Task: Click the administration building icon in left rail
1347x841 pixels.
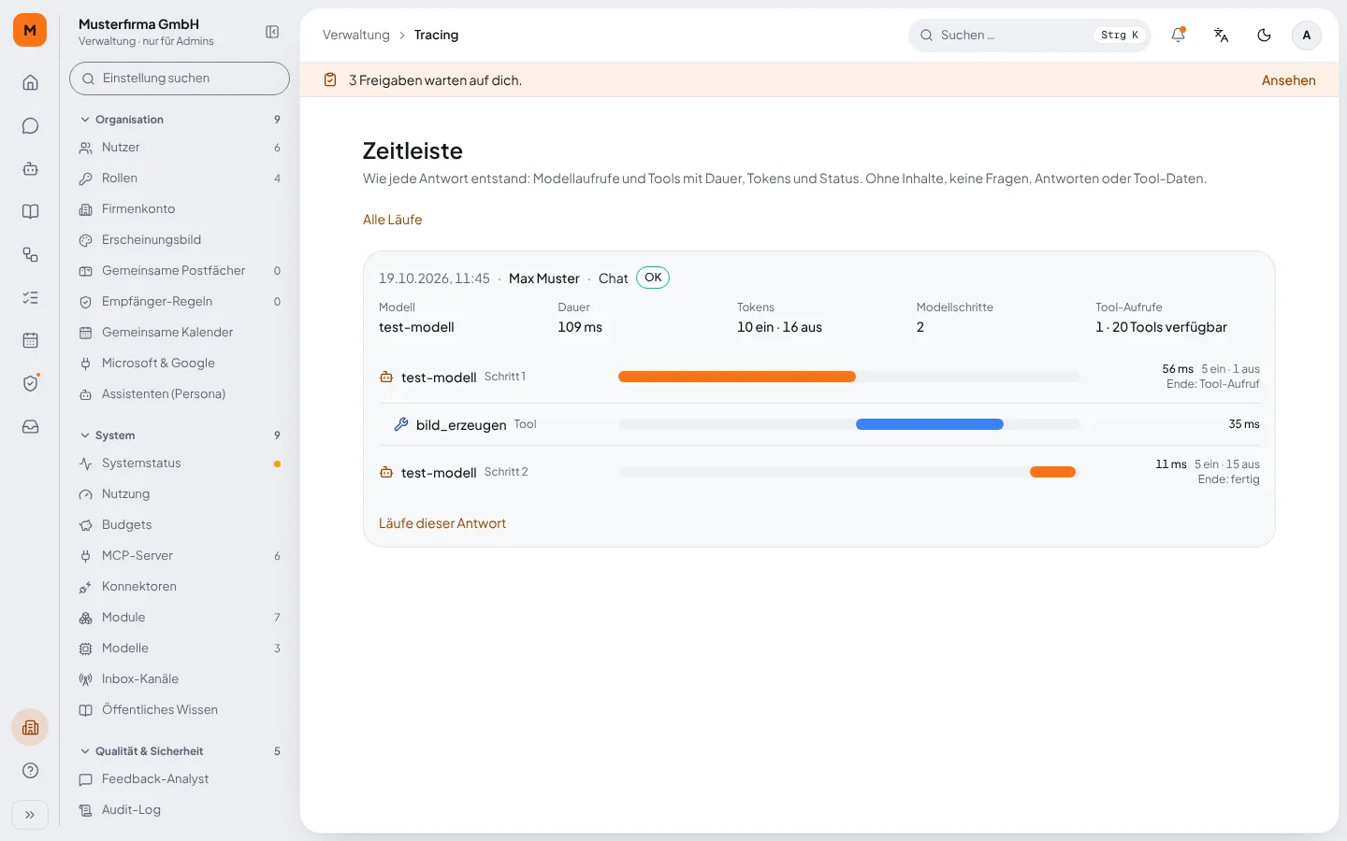Action: point(30,727)
